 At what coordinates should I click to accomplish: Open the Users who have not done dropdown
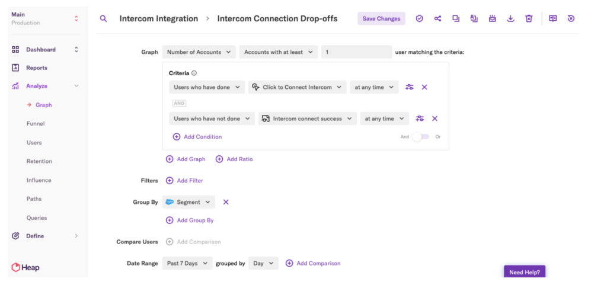click(212, 119)
